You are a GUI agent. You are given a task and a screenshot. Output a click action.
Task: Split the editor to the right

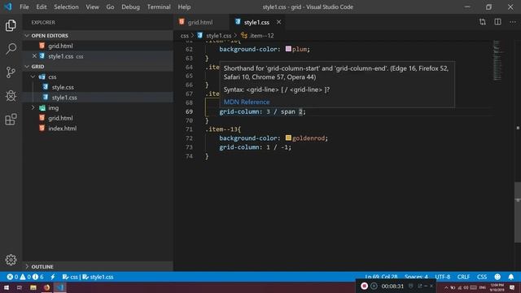tap(497, 22)
